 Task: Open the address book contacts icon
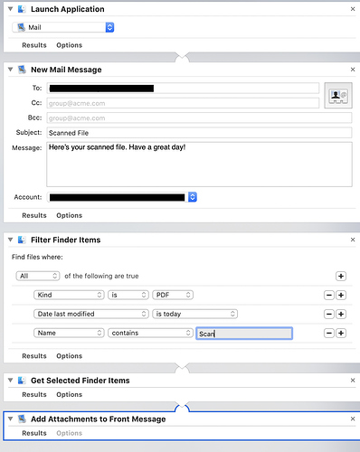(338, 96)
